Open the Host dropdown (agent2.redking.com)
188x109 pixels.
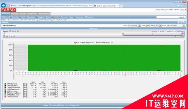(x=153, y=26)
